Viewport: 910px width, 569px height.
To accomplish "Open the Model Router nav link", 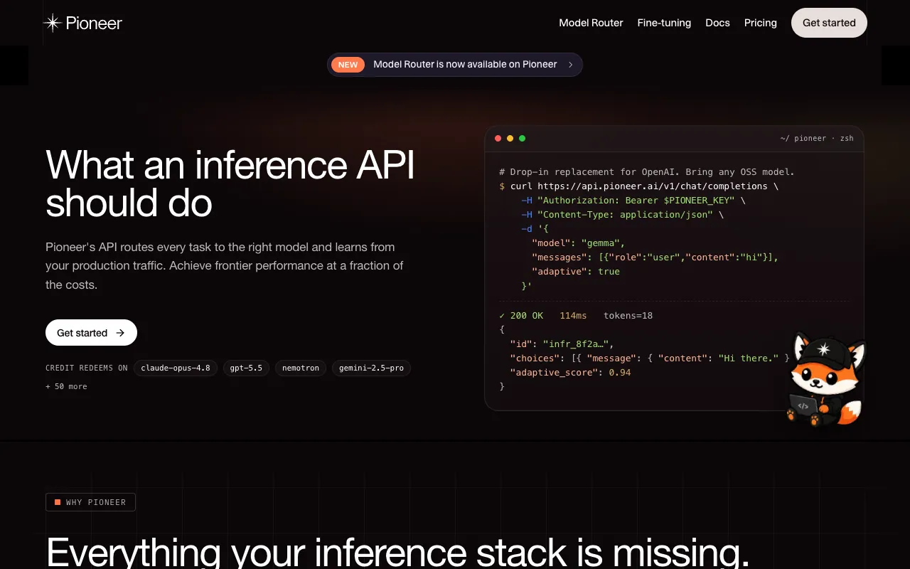I will click(x=591, y=23).
